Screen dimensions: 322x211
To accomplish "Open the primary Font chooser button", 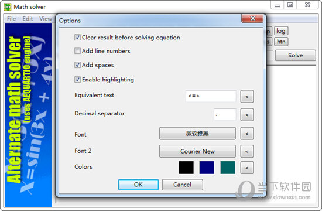I will (197, 134).
